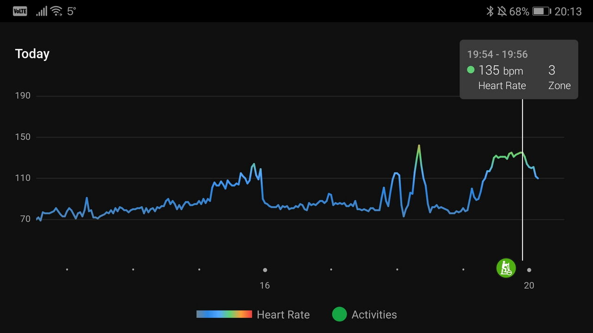Tap the Heart Rate gradient legend bar

coord(224,314)
